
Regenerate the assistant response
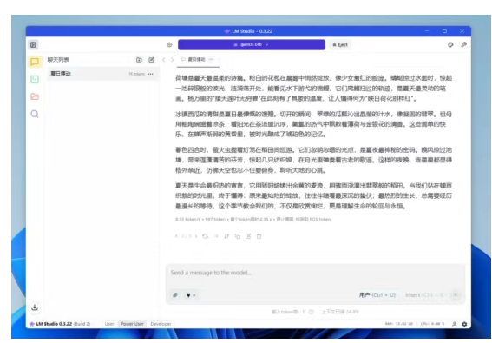pos(206,236)
